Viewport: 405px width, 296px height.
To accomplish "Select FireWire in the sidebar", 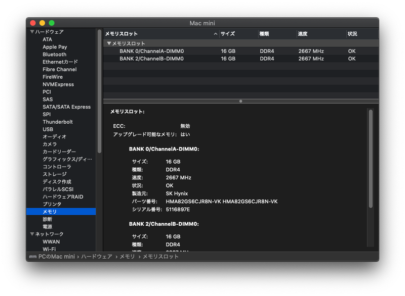I will tap(53, 77).
